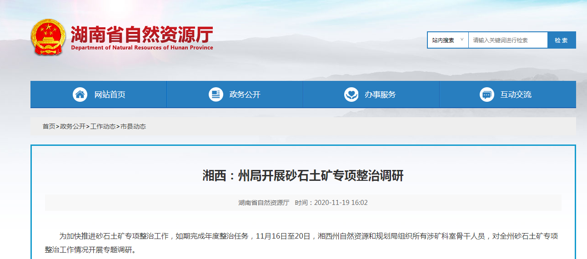Open the 政务公开 label in the navigation bar
The width and height of the screenshot is (587, 259).
245,95
